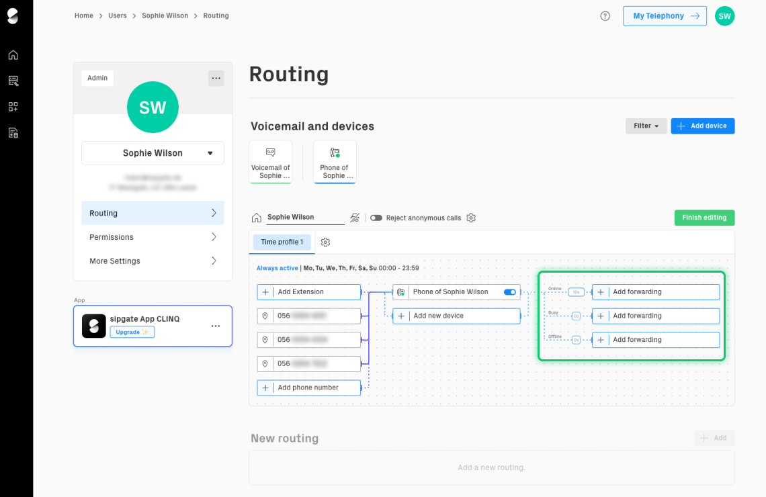Viewport: 766px width, 497px height.
Task: Click the 10s timer chip on the Online branch
Action: (x=576, y=292)
